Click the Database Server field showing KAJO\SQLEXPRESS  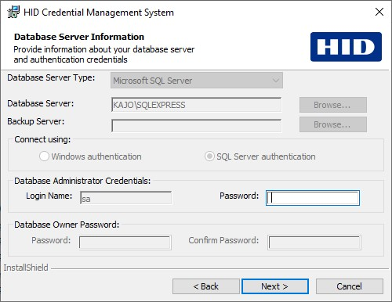point(197,105)
